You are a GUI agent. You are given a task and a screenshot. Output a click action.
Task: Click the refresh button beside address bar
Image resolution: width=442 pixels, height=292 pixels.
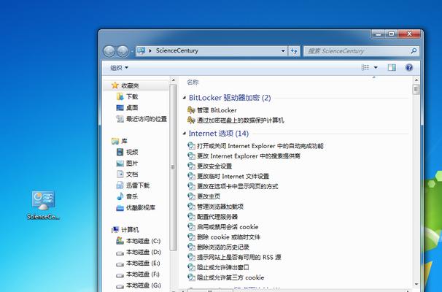[x=294, y=51]
